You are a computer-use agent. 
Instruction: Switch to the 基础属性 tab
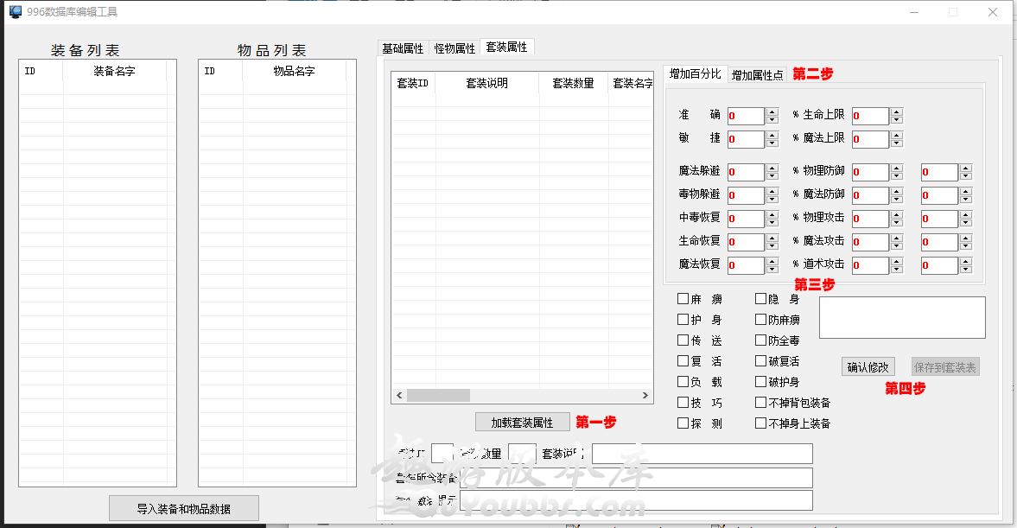coord(403,48)
